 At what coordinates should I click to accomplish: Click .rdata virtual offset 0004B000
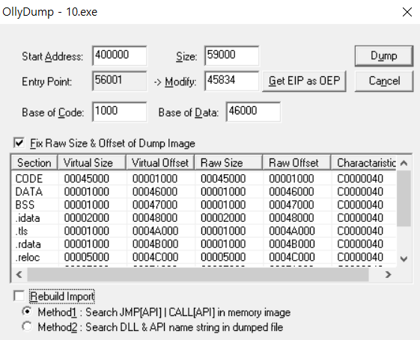155,244
